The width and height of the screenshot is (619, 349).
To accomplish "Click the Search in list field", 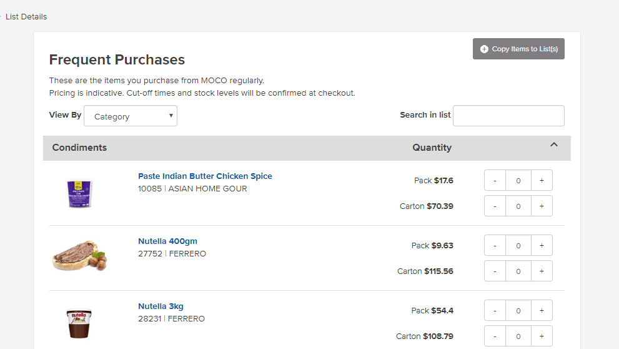I will (508, 116).
